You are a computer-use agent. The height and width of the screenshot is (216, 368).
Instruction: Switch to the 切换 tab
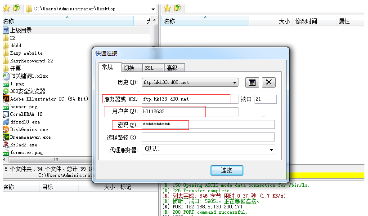(x=132, y=68)
